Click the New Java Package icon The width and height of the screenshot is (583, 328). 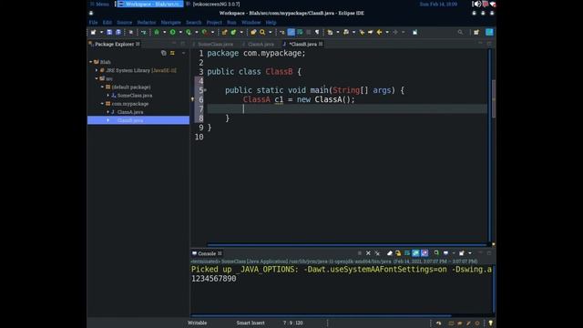coord(225,33)
